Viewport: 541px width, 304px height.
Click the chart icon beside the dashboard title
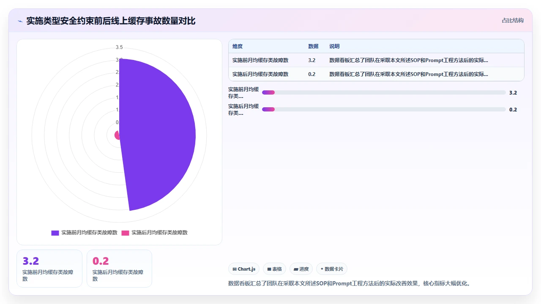click(x=20, y=21)
